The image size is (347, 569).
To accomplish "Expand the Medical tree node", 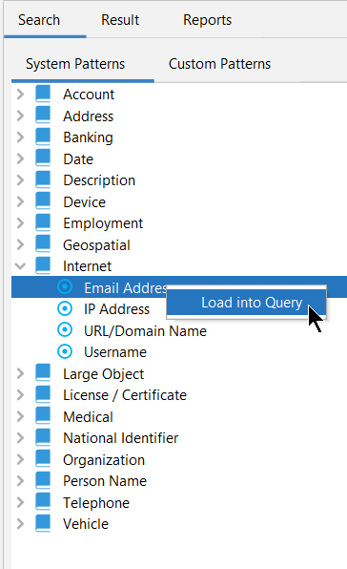I will [x=21, y=416].
